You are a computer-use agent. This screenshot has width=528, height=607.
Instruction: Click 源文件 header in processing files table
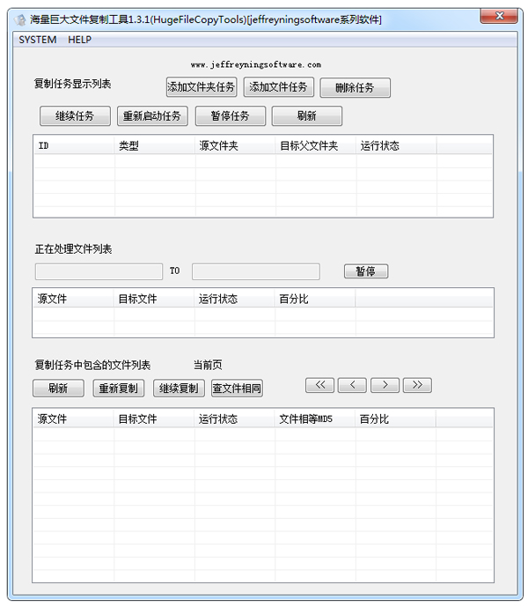(73, 299)
